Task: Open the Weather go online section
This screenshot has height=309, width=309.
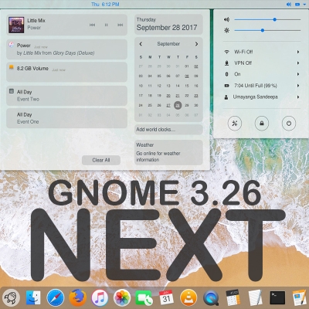Action: [x=168, y=152]
